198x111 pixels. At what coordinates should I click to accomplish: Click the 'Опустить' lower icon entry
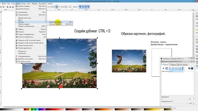pos(31,32)
